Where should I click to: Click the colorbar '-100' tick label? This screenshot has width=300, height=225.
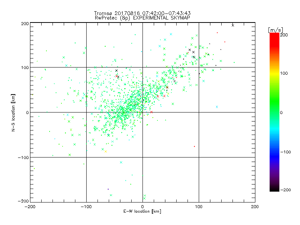[285, 152]
